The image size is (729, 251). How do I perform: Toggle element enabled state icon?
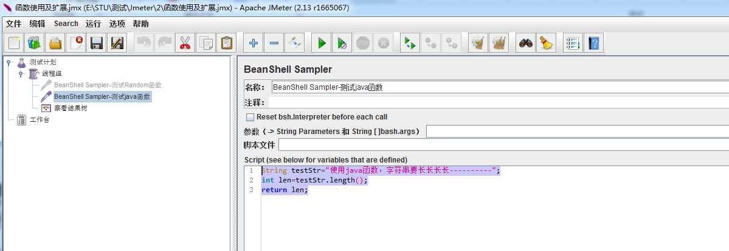tap(295, 43)
